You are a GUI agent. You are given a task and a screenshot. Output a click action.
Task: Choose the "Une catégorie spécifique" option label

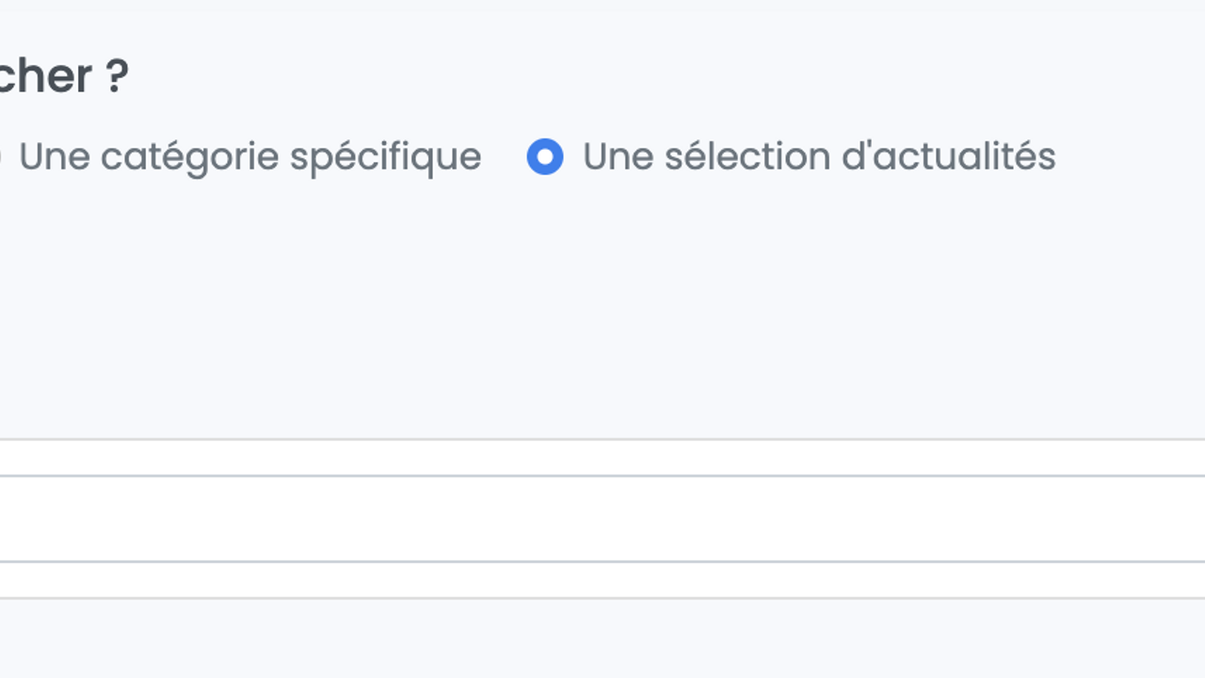249,156
